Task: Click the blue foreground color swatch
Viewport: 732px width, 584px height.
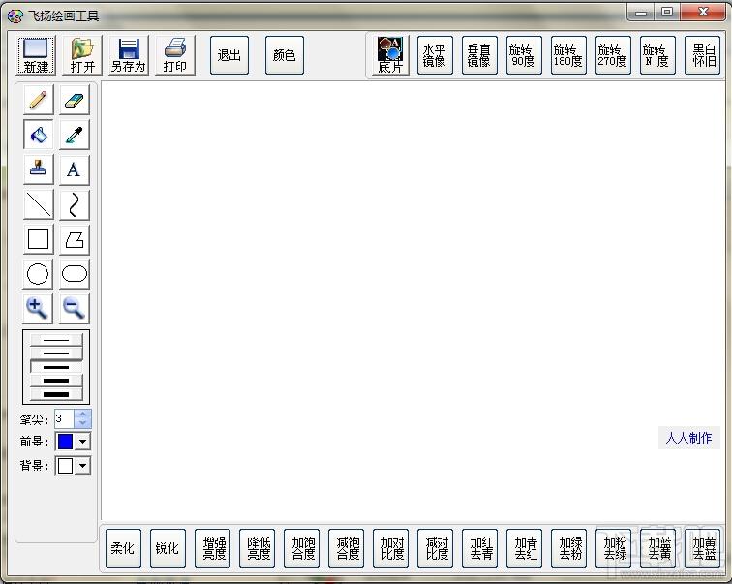Action: click(65, 442)
